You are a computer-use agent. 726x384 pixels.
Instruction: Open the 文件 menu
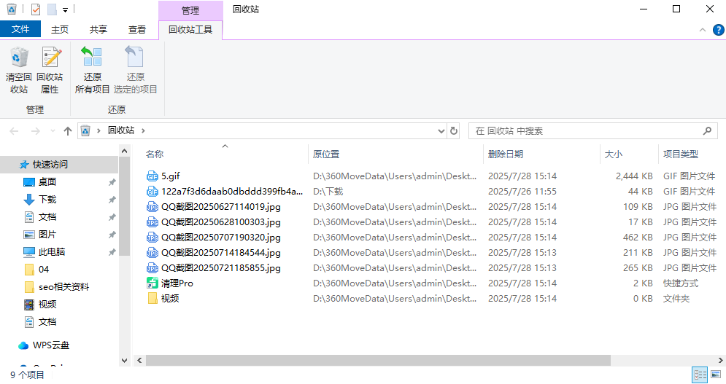(20, 30)
